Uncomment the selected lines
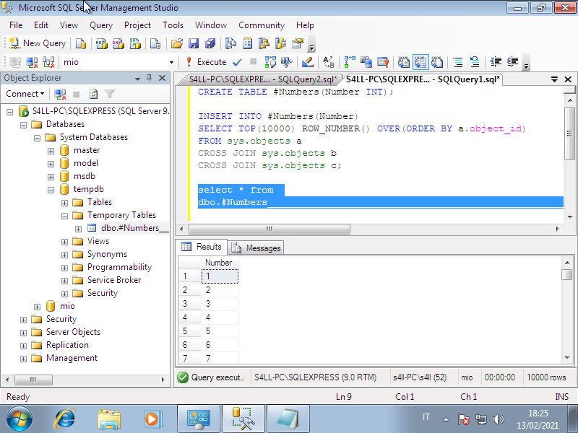The width and height of the screenshot is (578, 433). (475, 62)
